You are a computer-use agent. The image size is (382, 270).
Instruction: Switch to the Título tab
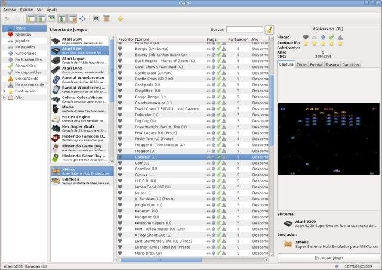302,65
